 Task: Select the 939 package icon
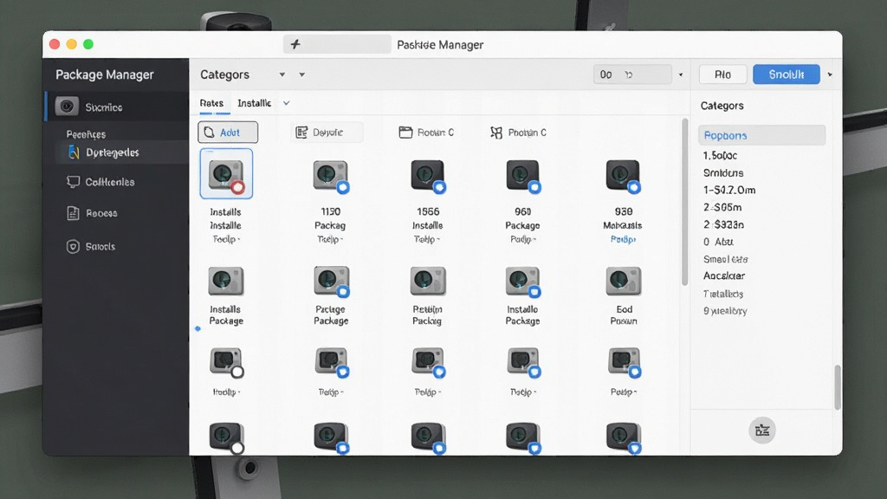[622, 175]
